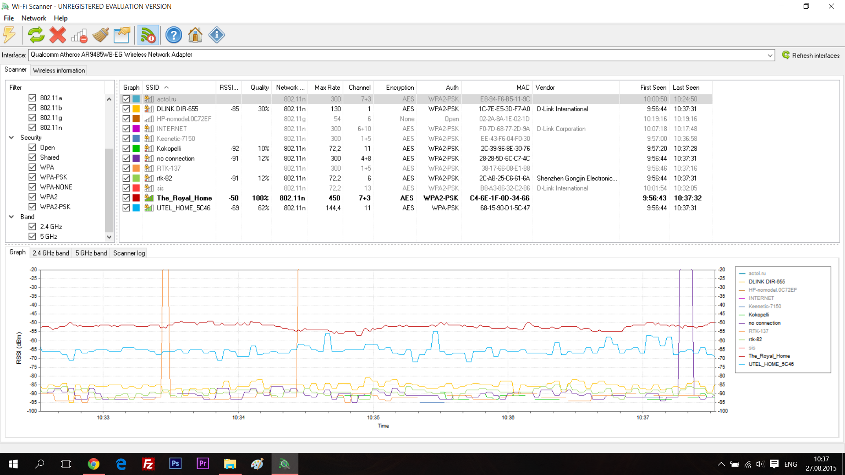Uncheck graph checkbox for The_Royal_Home

(126, 198)
